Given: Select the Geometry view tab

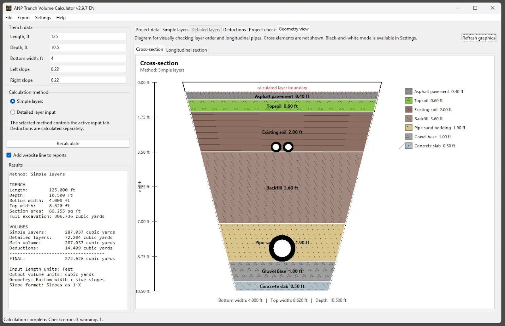Looking at the screenshot, I should coord(294,29).
